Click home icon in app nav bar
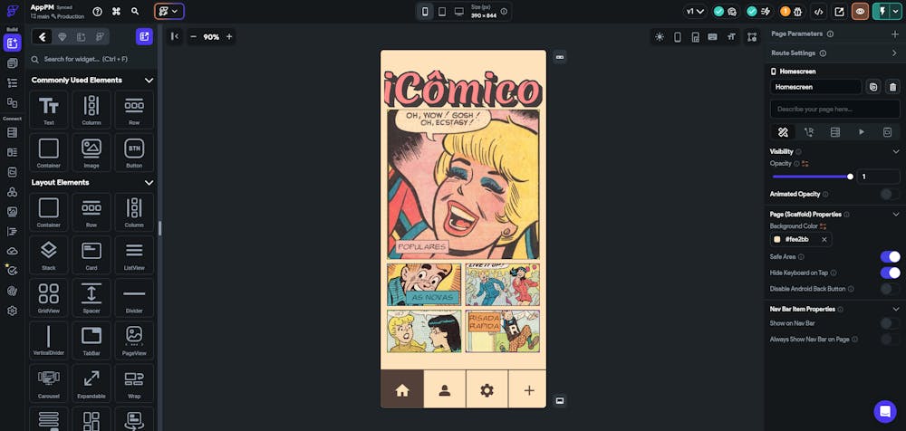Screen dimensions: 906x431 (x=402, y=390)
